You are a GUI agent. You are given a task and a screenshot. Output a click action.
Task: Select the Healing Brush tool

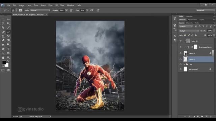point(3,32)
